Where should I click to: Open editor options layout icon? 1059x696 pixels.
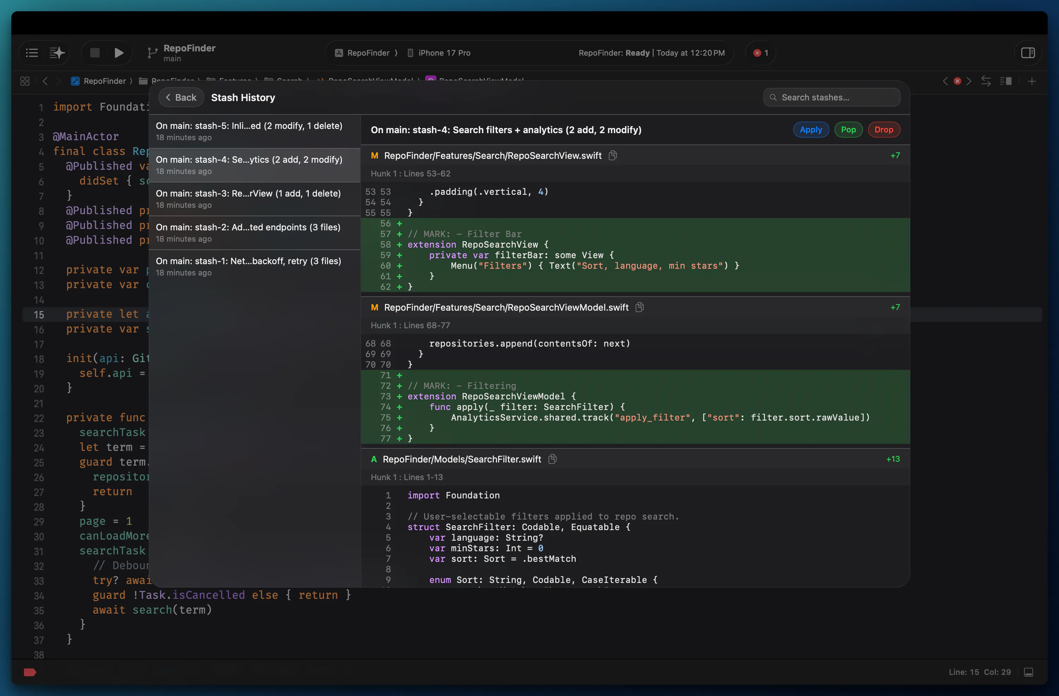[x=1006, y=81]
